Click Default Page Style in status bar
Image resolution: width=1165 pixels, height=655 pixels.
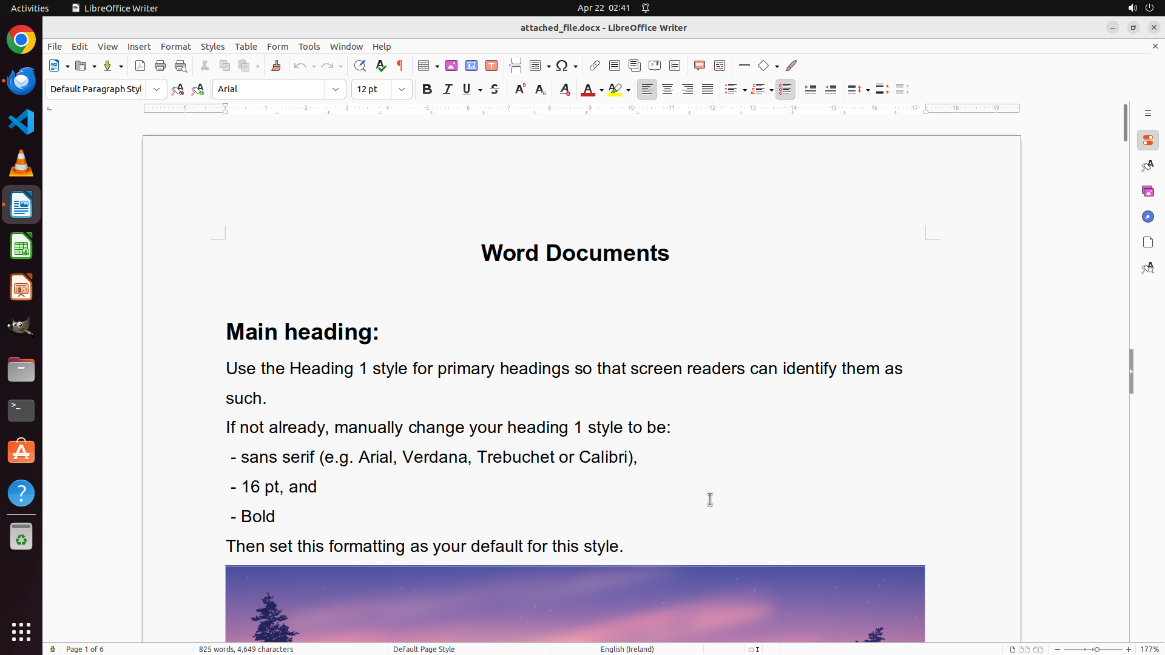pos(424,649)
